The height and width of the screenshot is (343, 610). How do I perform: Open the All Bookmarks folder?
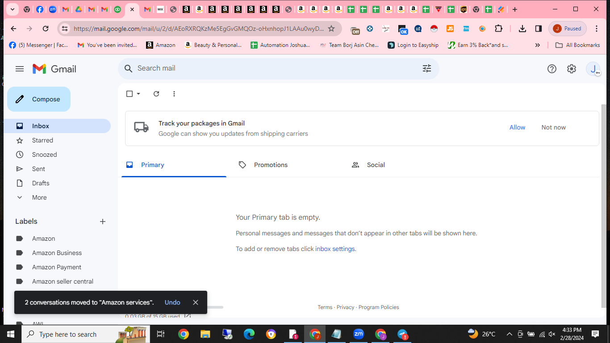coord(577,45)
